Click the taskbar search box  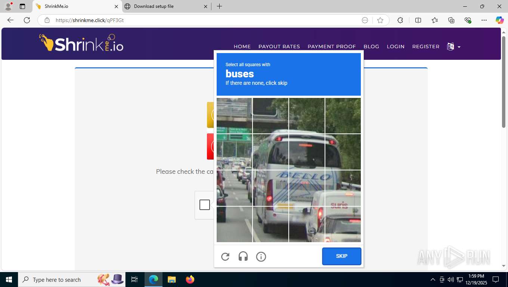point(72,280)
